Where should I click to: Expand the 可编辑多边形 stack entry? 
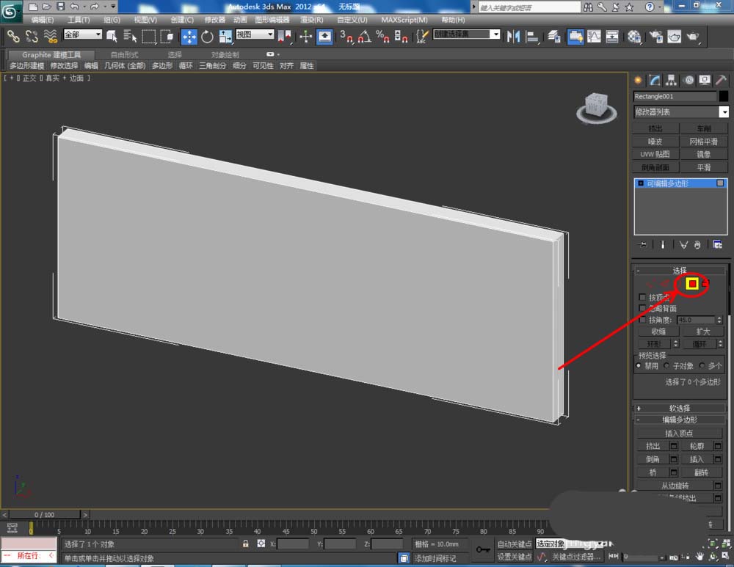coord(640,183)
